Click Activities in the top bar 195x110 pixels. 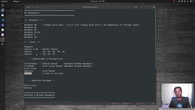coord(4,1)
